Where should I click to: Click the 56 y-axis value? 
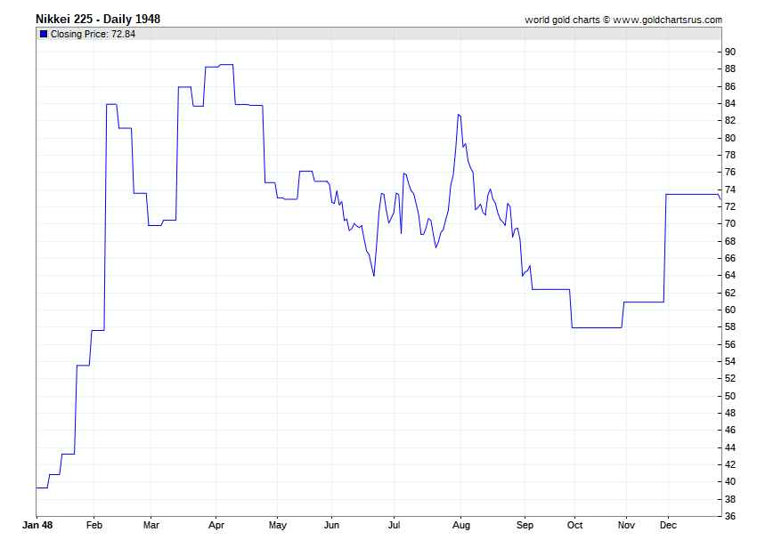pos(730,344)
